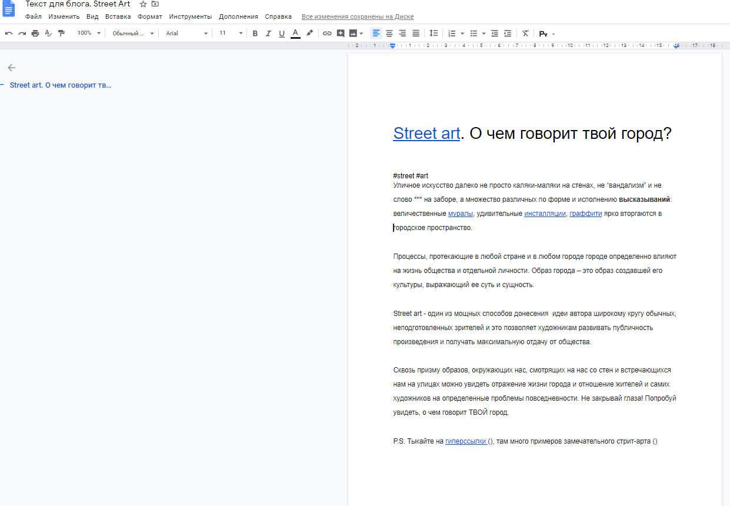Clear formatting with the crossed T icon
The width and height of the screenshot is (730, 506).
525,34
